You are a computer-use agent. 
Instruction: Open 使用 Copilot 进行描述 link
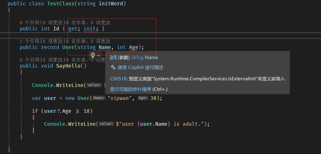coord(140,67)
